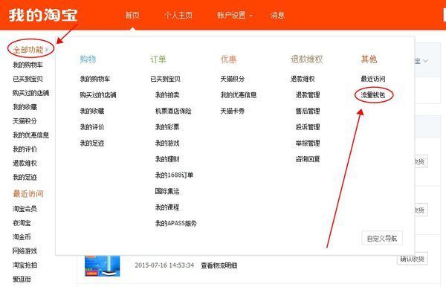Open 我的收藏 in the left sidebar
This screenshot has width=446, height=287.
pyautogui.click(x=25, y=107)
